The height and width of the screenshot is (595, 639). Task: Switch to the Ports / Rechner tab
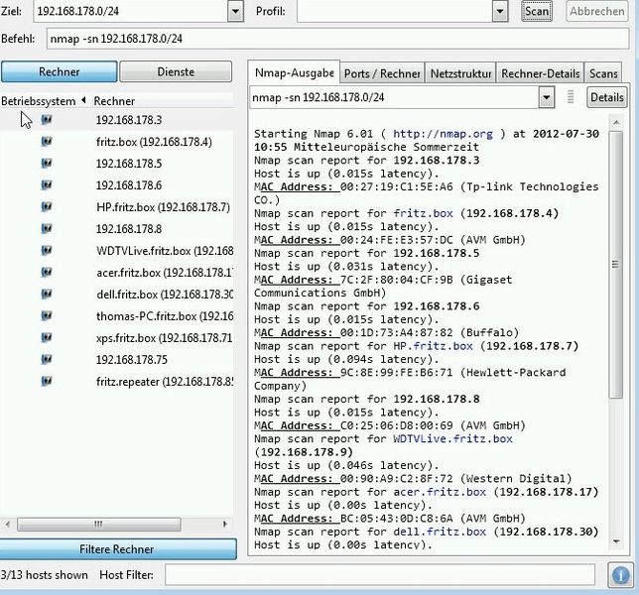point(382,73)
